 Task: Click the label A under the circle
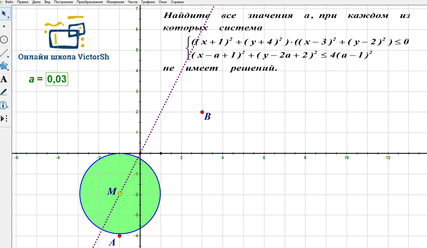[x=112, y=243]
